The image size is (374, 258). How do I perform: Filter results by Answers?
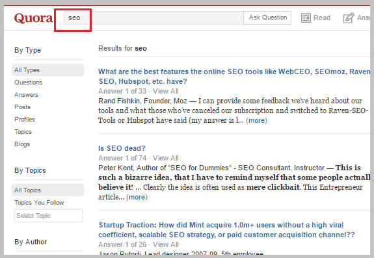coord(26,95)
